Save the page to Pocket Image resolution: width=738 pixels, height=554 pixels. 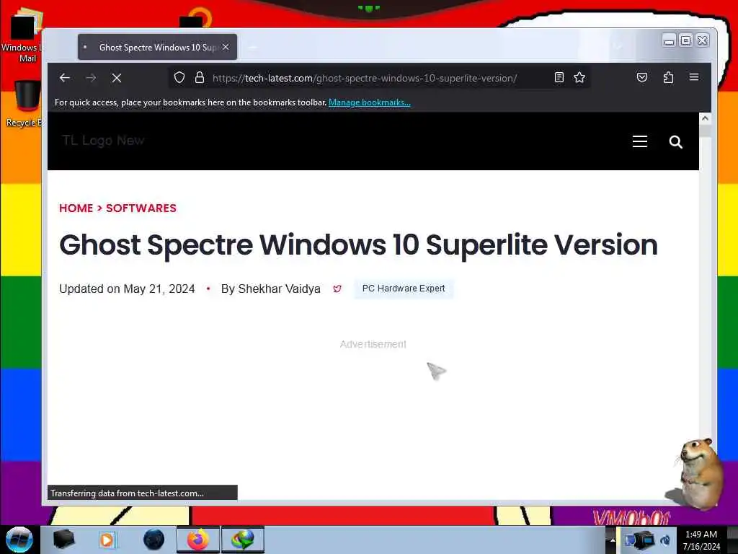click(642, 77)
